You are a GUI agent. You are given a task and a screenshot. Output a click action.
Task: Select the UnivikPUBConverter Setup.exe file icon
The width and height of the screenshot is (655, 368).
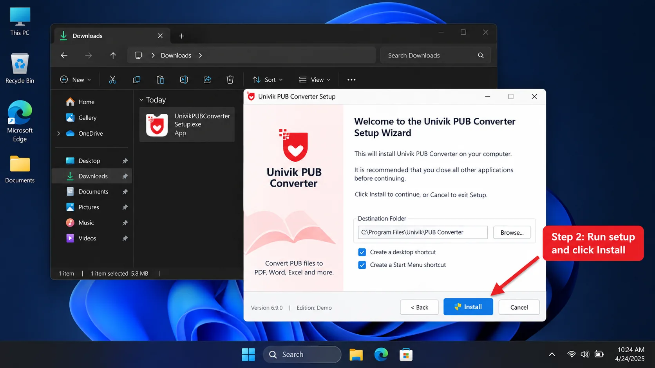(x=157, y=125)
